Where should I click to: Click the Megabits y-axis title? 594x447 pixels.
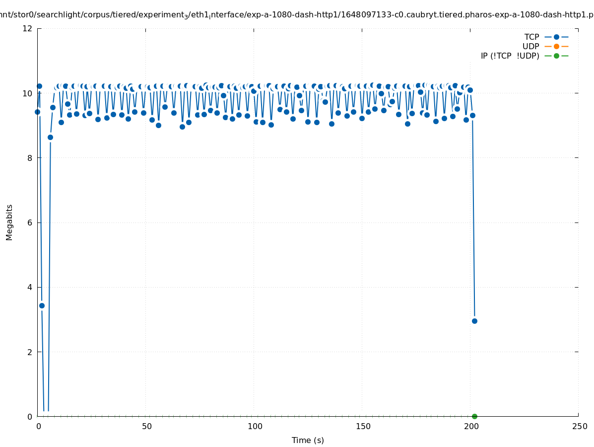tap(9, 222)
